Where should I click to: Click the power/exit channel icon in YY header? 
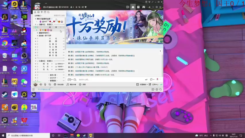point(160,7)
